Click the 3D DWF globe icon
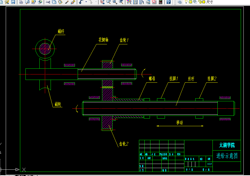 coord(40,2)
